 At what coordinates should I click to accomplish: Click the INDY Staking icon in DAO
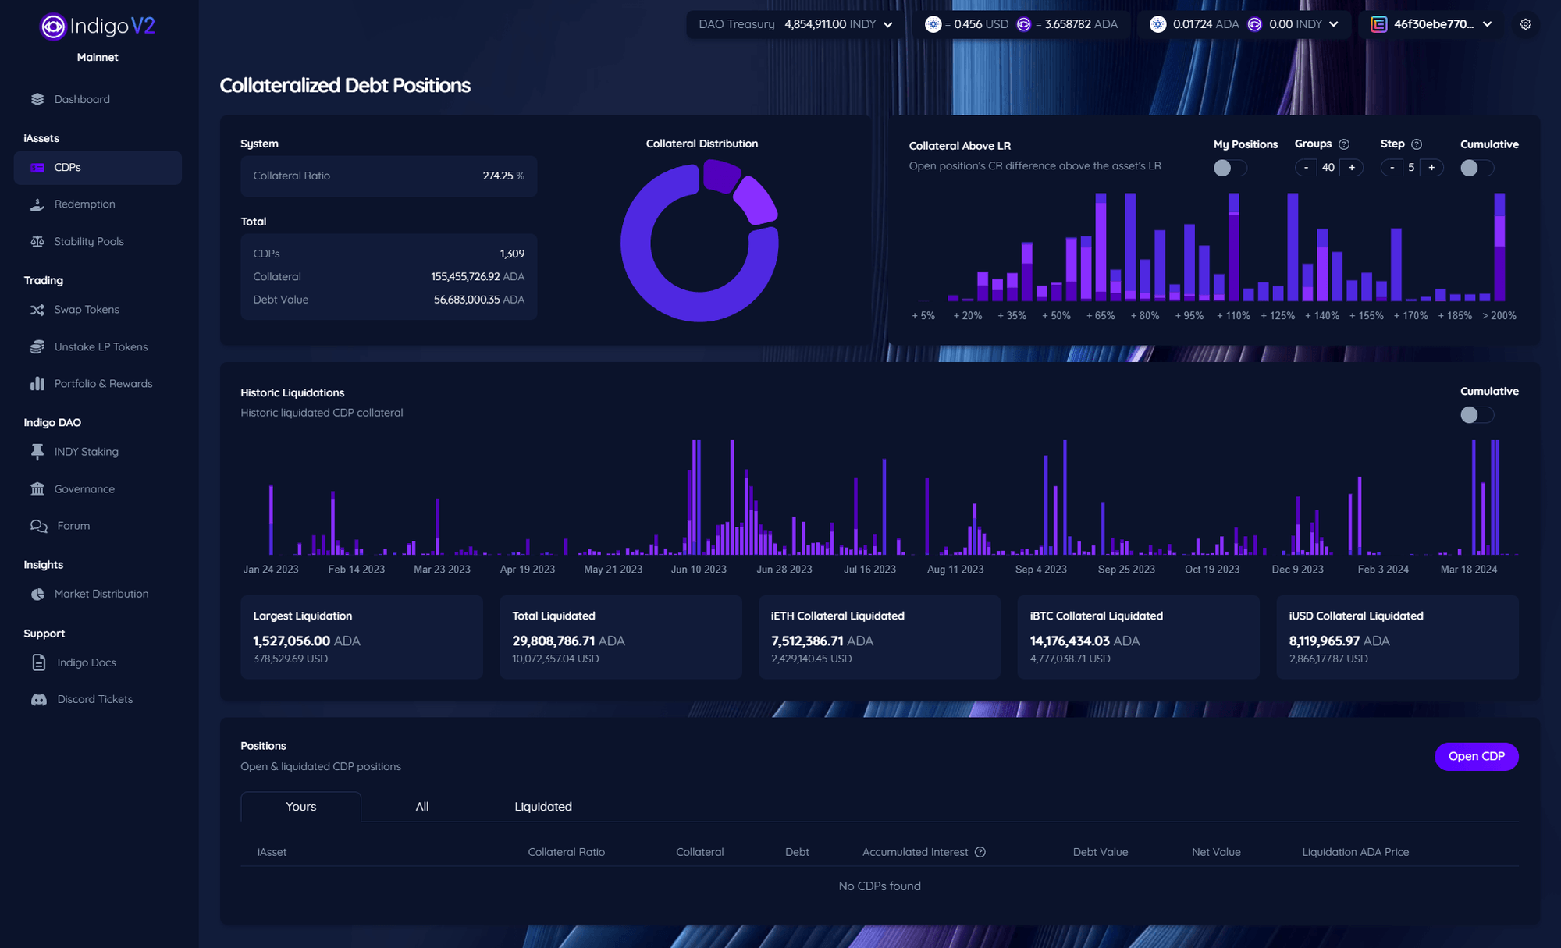click(37, 452)
